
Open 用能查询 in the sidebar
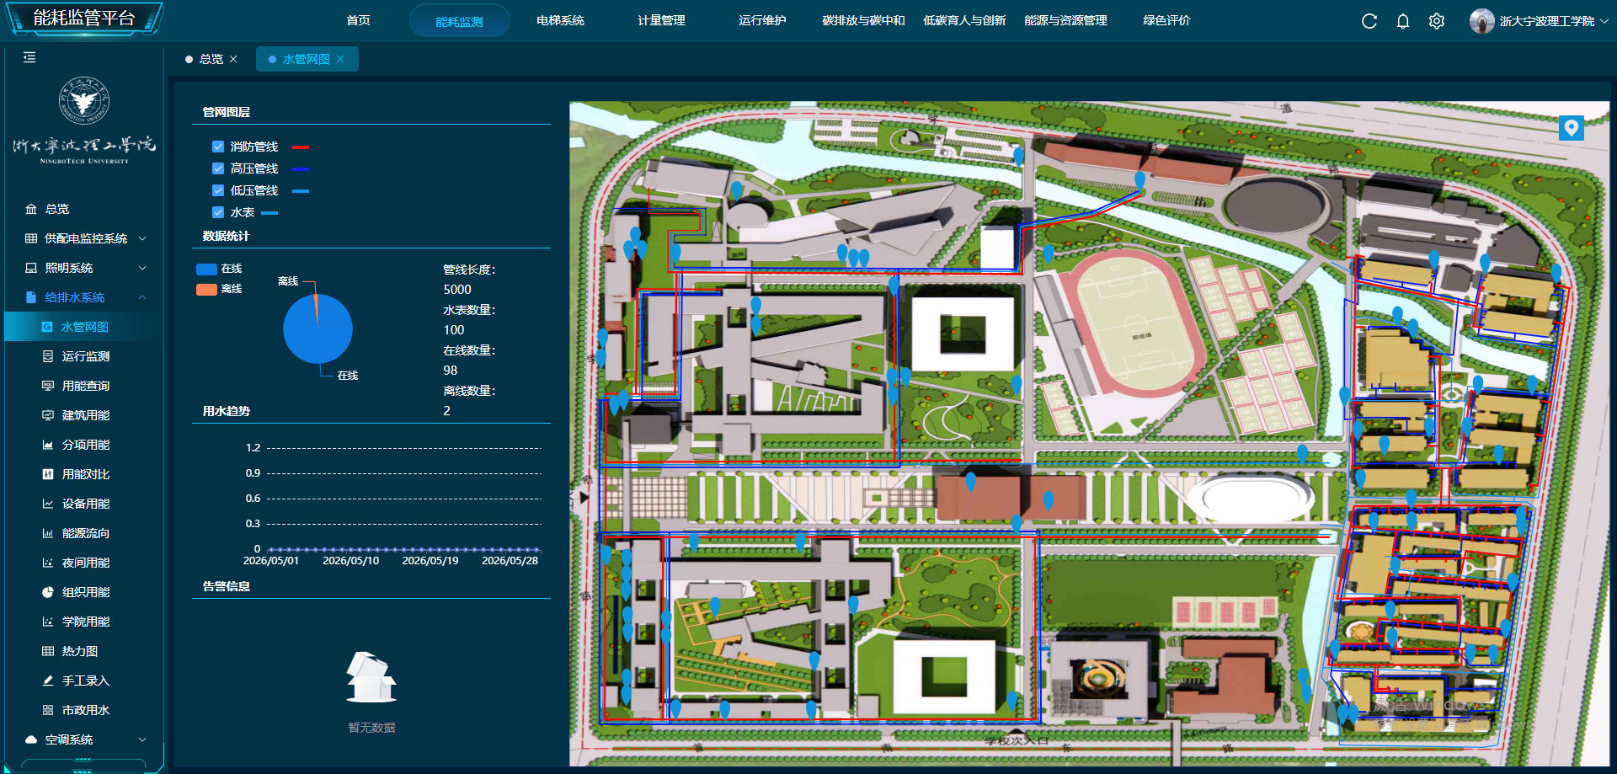(x=84, y=386)
